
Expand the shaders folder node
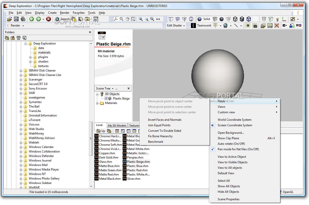click(31, 61)
